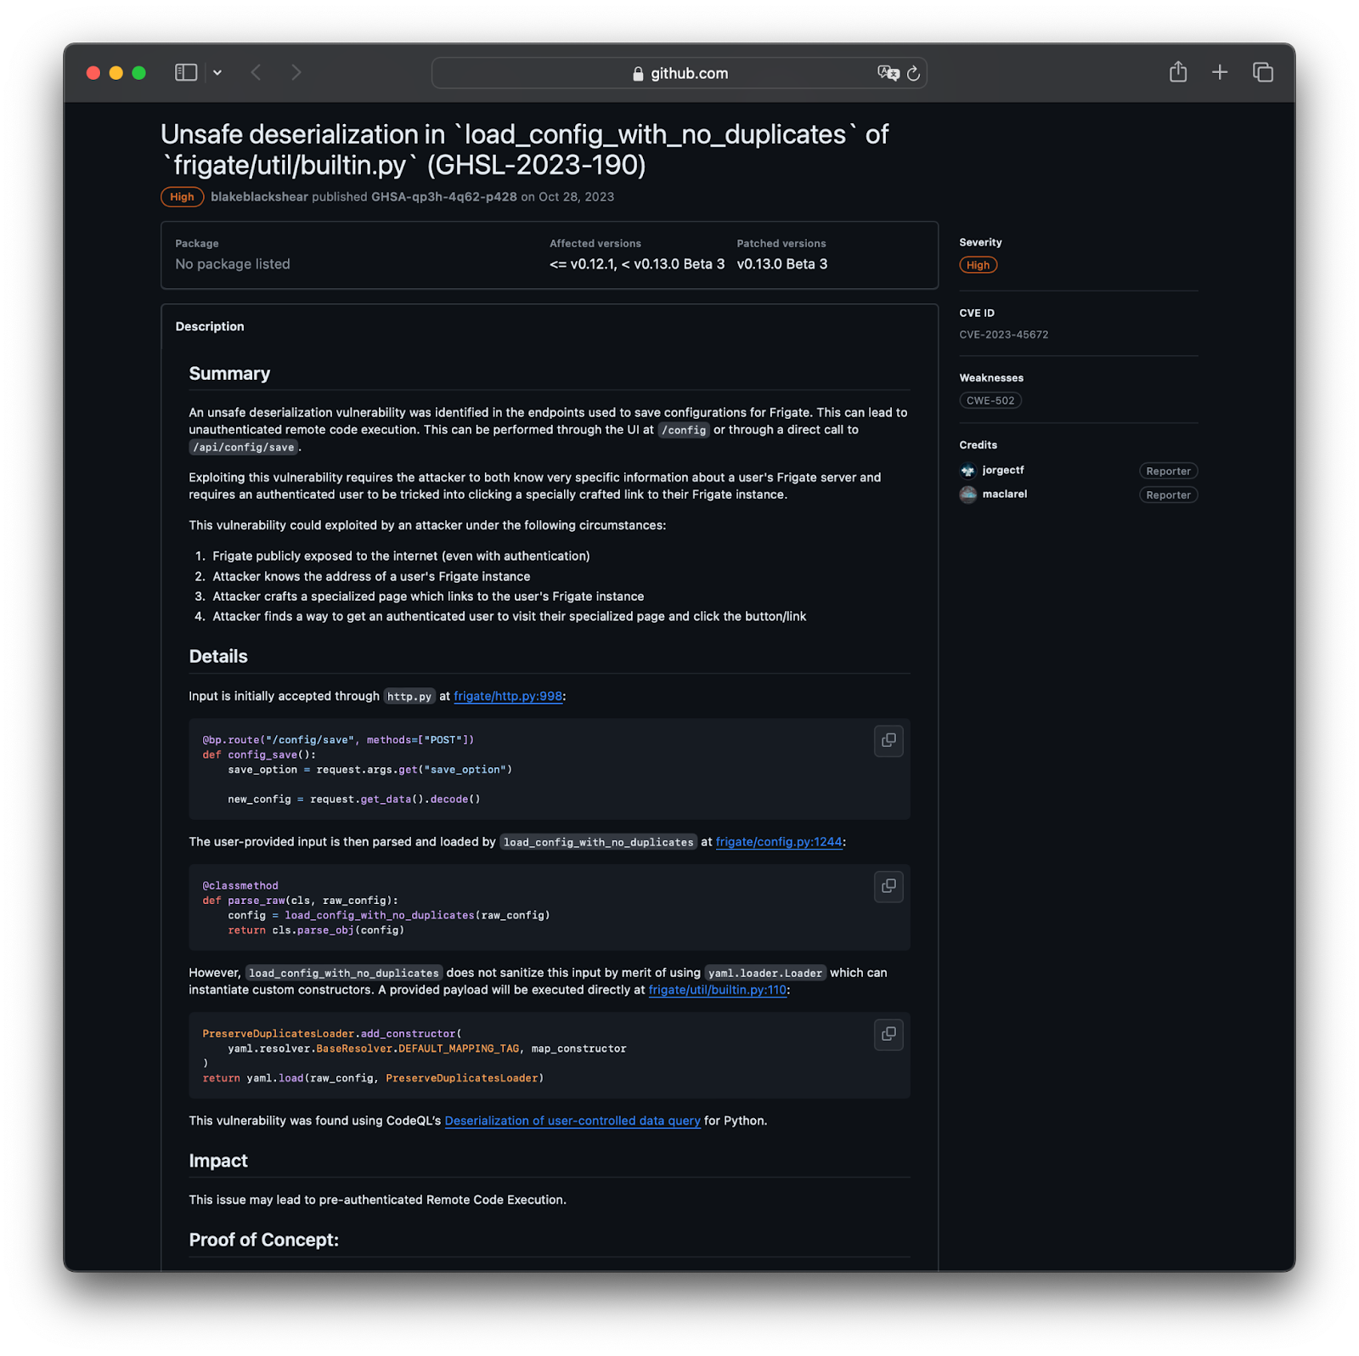Click the Credits label in the sidebar
The height and width of the screenshot is (1356, 1359).
pyautogui.click(x=978, y=445)
